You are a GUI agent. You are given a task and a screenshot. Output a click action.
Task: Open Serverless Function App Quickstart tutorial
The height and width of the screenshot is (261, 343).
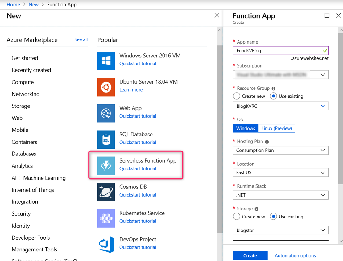click(138, 168)
